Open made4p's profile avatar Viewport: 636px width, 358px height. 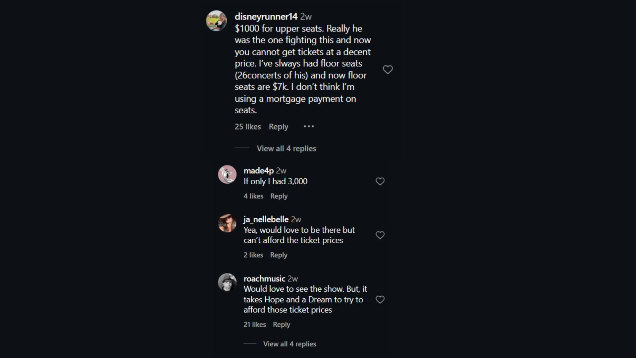[227, 174]
